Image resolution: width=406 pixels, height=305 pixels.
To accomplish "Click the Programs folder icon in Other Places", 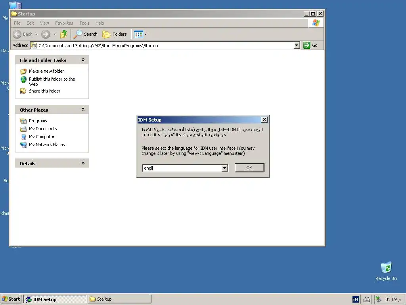I will (23, 121).
